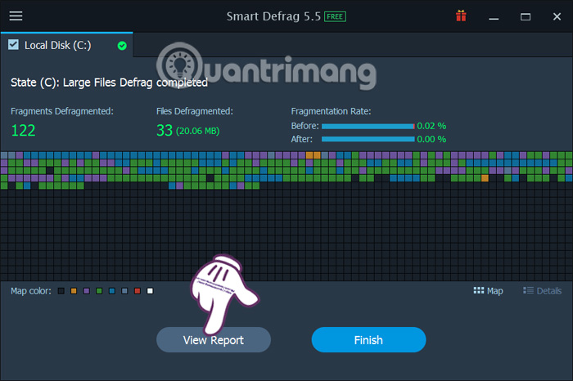Viewport: 573px width, 381px height.
Task: Click the 122 fragments defragmented value
Action: (24, 130)
